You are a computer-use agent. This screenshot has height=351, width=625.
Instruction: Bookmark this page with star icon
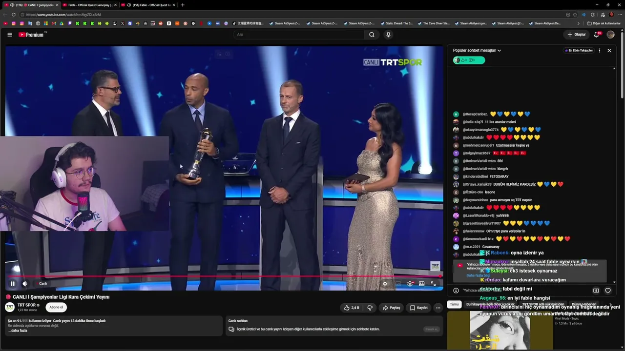575,15
